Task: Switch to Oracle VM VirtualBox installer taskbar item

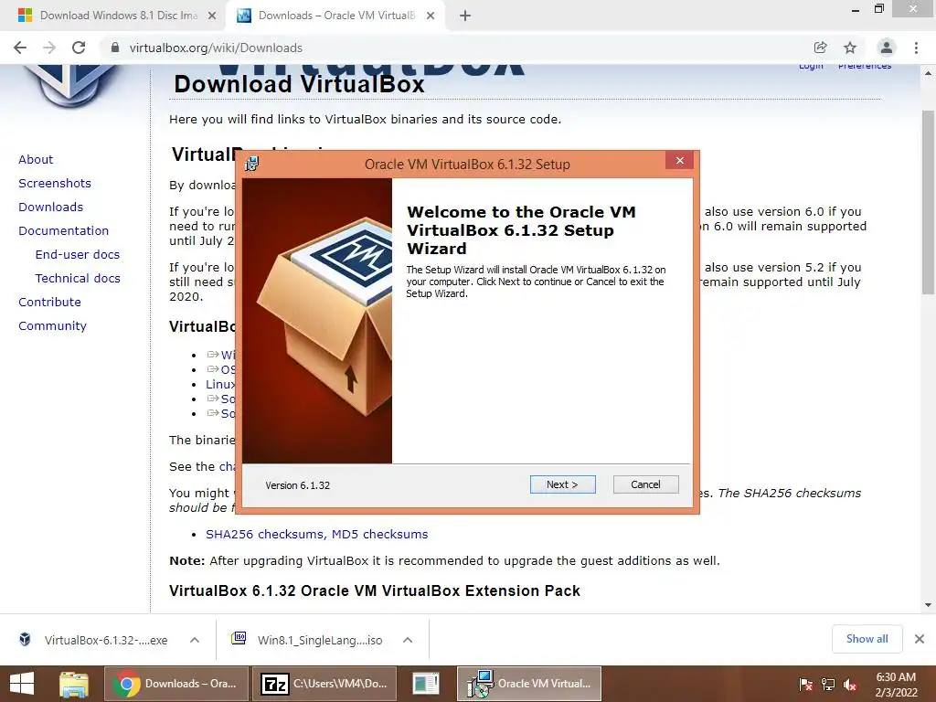Action: pyautogui.click(x=529, y=684)
